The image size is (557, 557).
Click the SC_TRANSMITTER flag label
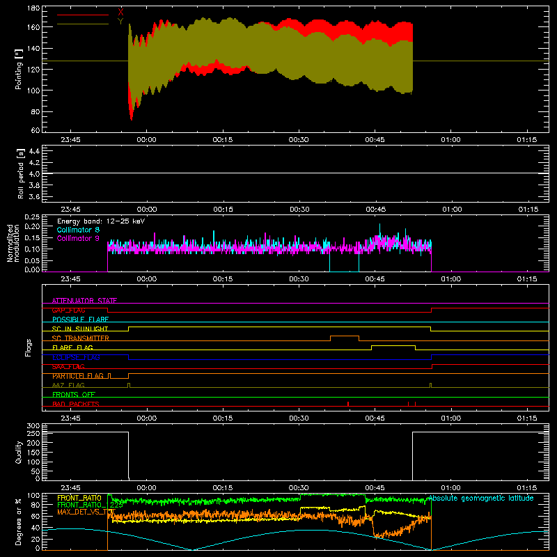81,338
